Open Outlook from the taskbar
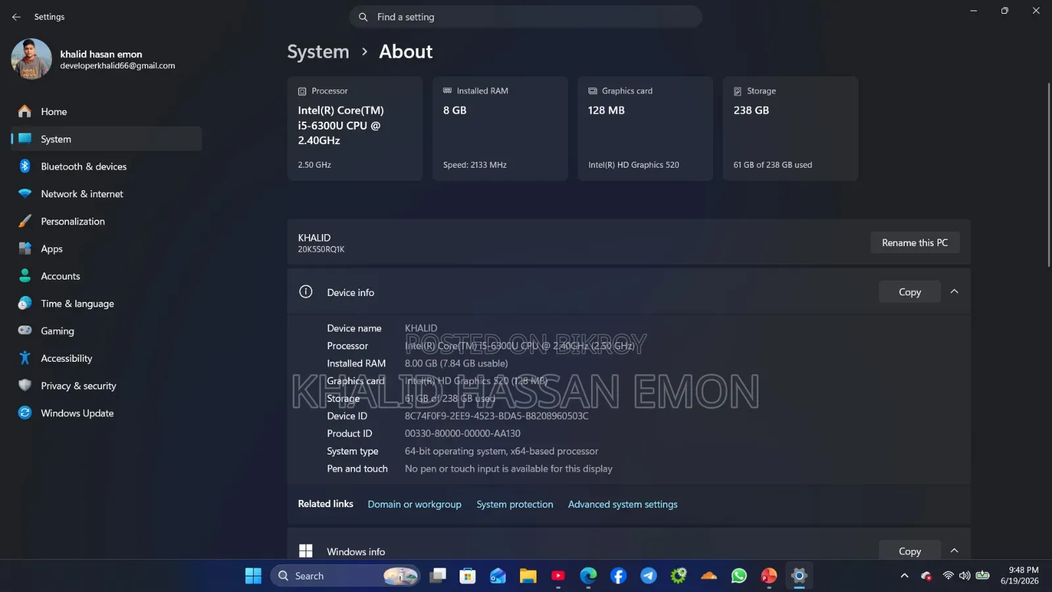Image resolution: width=1052 pixels, height=592 pixels. (498, 576)
